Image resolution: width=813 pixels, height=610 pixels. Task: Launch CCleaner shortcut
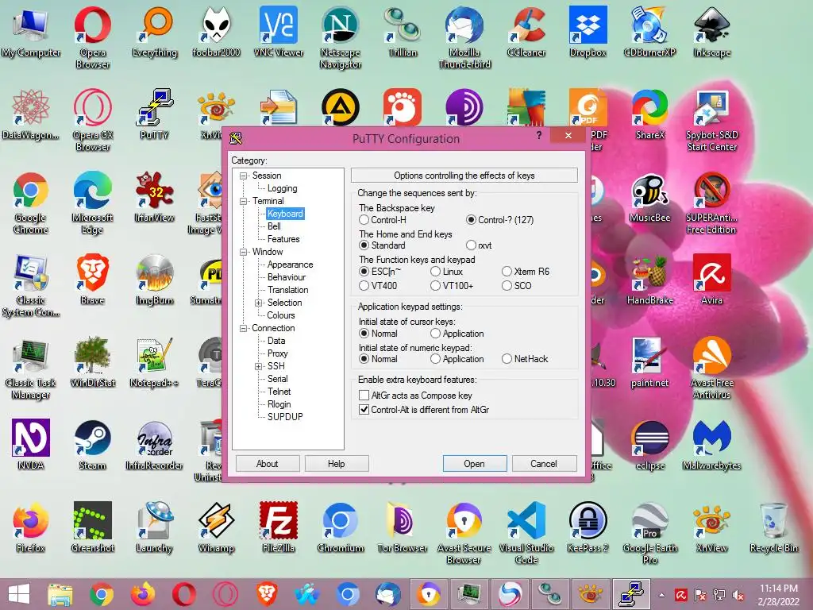click(526, 32)
